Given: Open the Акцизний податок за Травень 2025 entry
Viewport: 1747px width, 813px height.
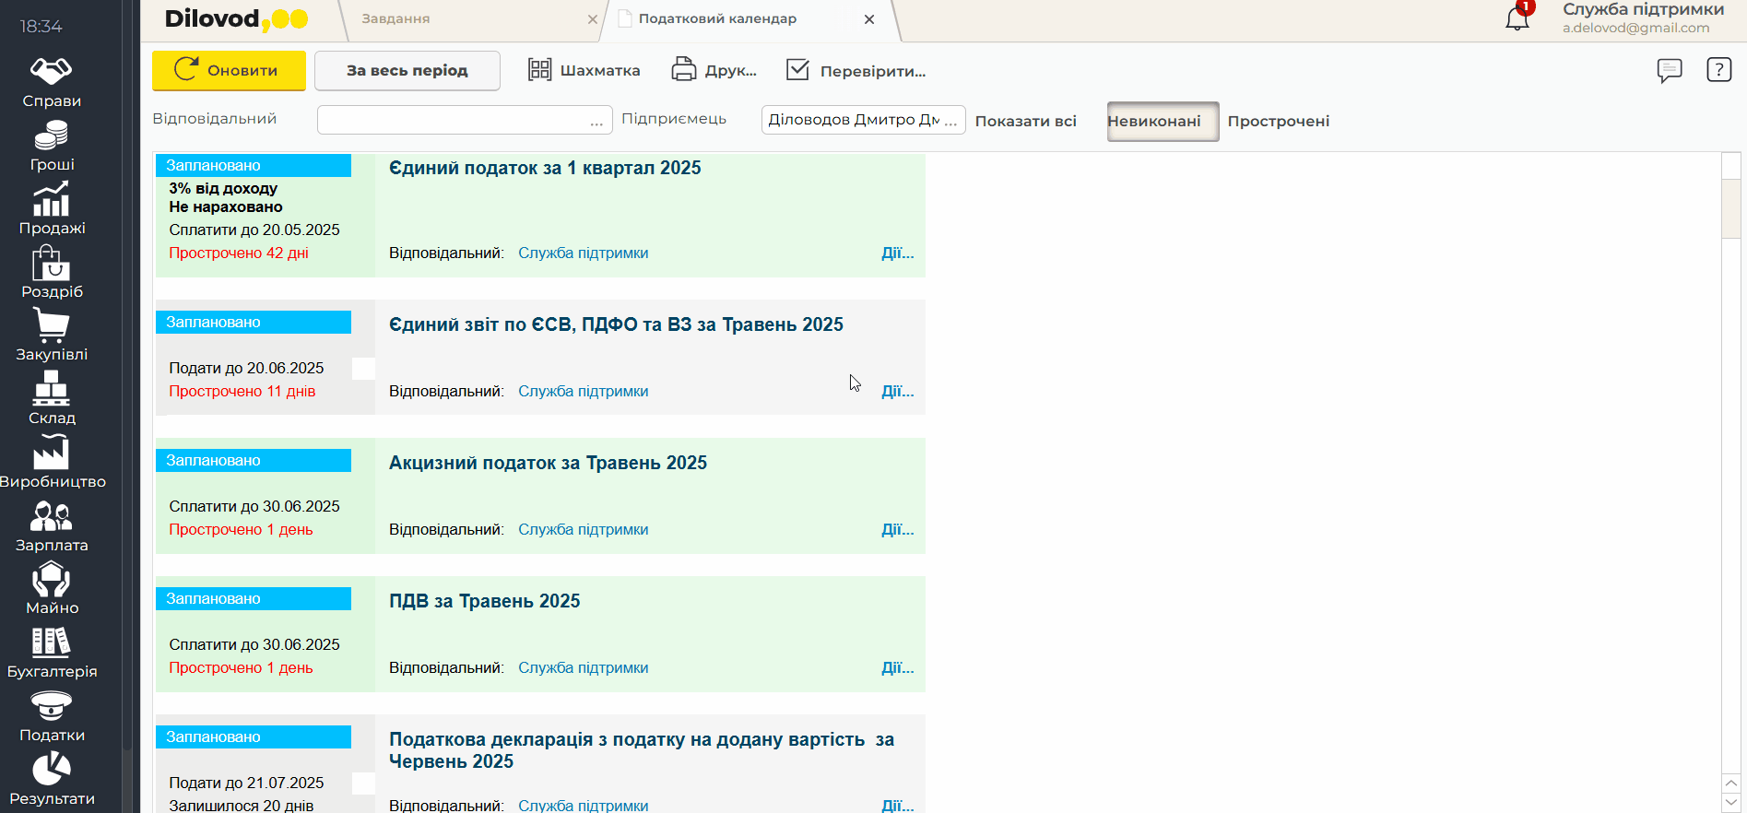Looking at the screenshot, I should [548, 463].
